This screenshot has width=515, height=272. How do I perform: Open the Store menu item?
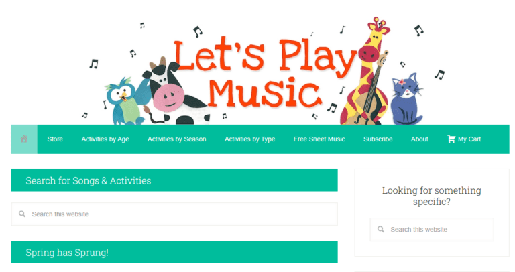[x=55, y=139]
